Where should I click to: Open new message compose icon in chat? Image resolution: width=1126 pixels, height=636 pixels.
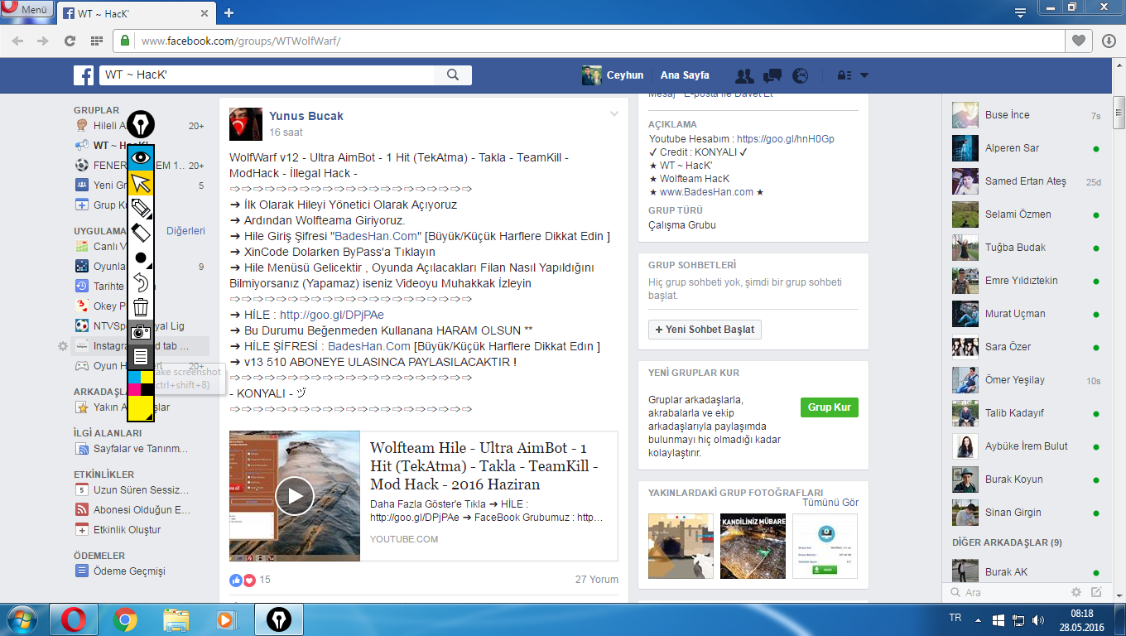1097,592
